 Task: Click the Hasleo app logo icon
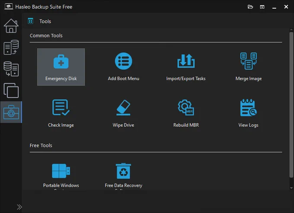(x=9, y=6)
